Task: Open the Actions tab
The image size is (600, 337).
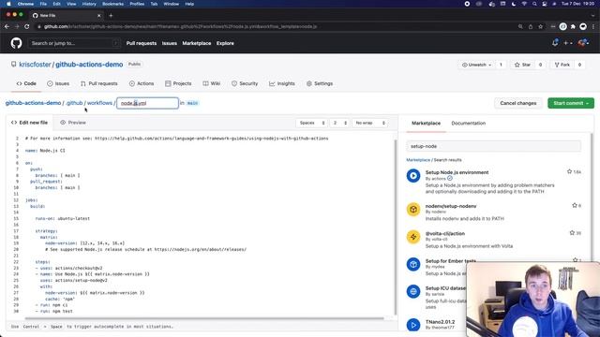Action: 142,83
